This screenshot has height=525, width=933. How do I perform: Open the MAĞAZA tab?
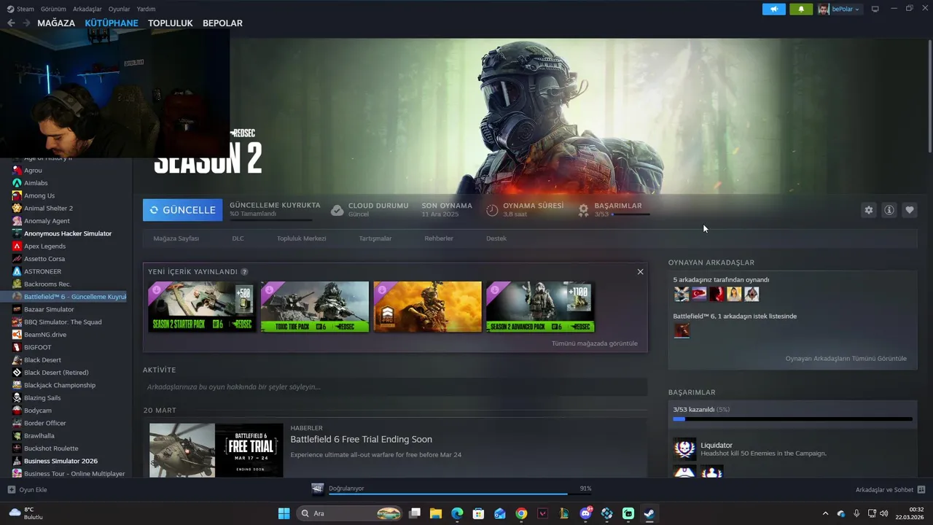click(56, 23)
